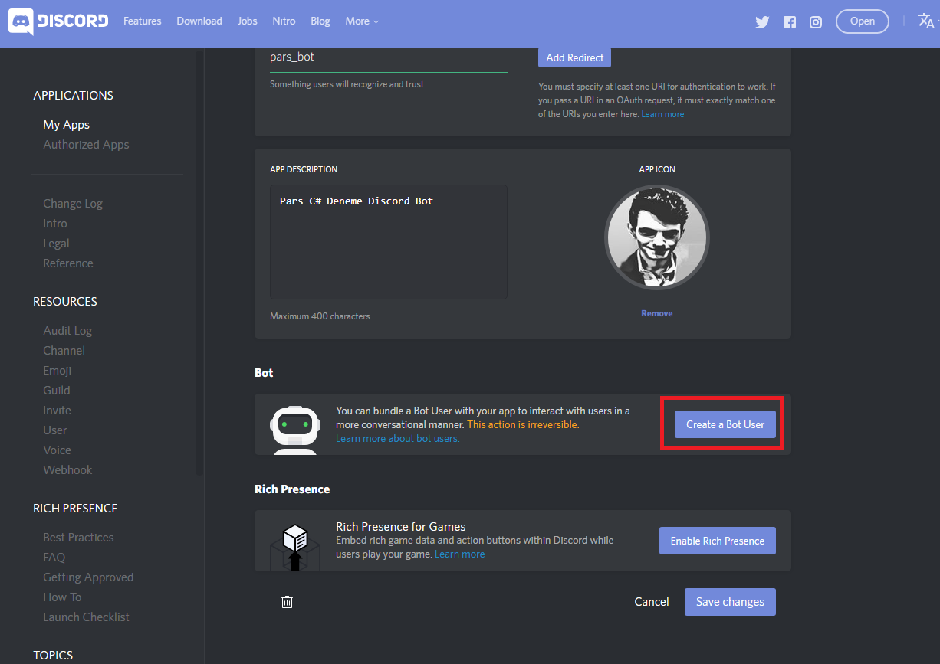Click the app name field pars_bot
Viewport: 940px width, 664px height.
389,58
